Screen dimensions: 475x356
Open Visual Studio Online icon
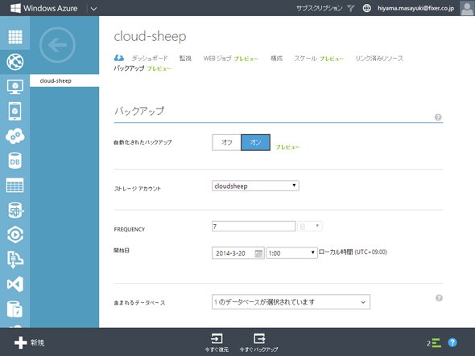[14, 284]
